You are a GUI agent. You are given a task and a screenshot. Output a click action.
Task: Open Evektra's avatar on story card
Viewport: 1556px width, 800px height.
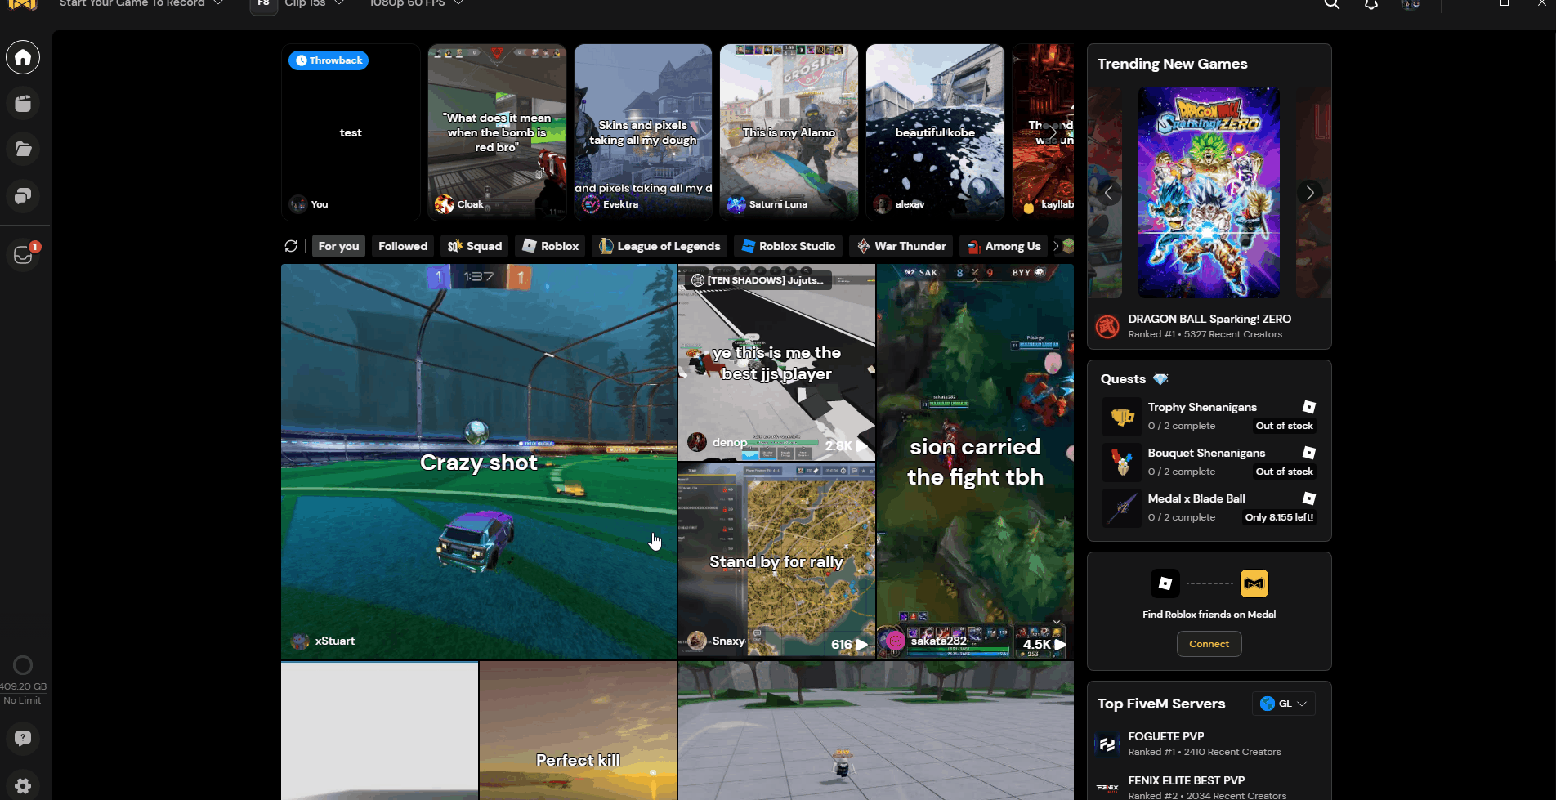591,204
